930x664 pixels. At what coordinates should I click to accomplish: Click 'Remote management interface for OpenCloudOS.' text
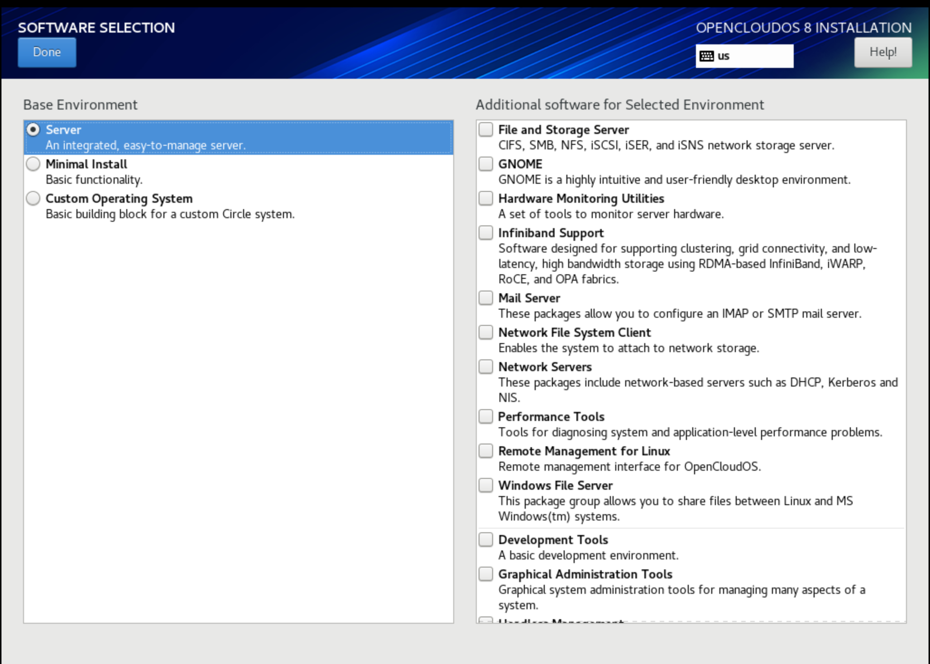[630, 467]
